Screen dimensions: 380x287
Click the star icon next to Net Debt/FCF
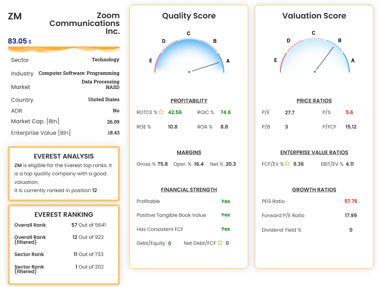220,243
